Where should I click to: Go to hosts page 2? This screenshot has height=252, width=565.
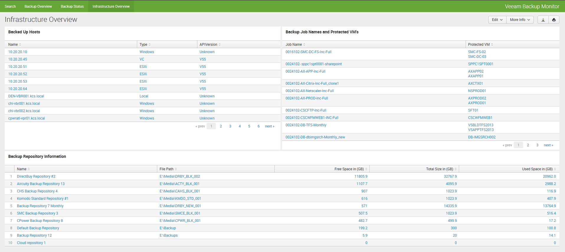[221, 126]
